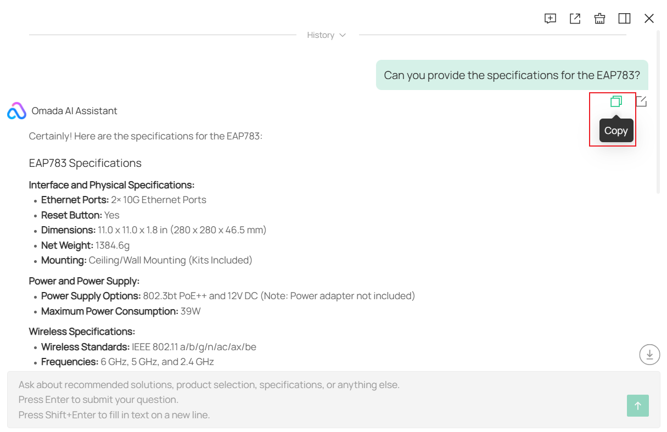Click the vertical scrollbar of the chat
The width and height of the screenshot is (667, 432).
[x=658, y=113]
